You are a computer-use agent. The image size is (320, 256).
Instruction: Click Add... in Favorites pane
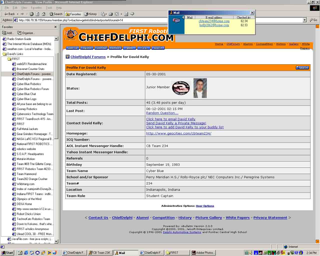(8, 33)
